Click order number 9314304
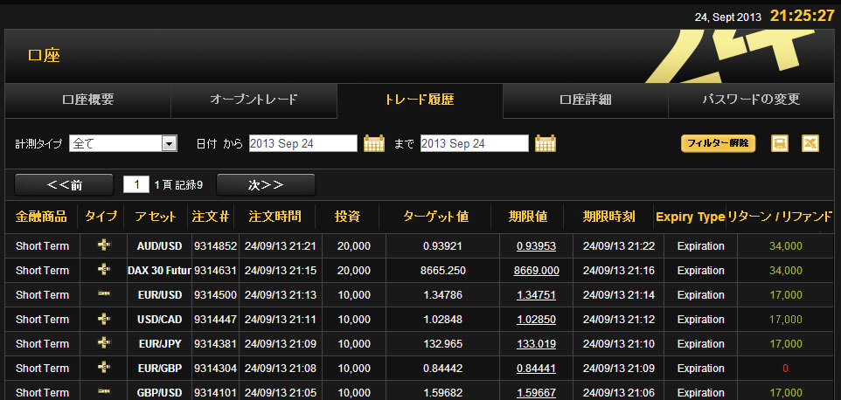Image resolution: width=841 pixels, height=400 pixels. (215, 369)
